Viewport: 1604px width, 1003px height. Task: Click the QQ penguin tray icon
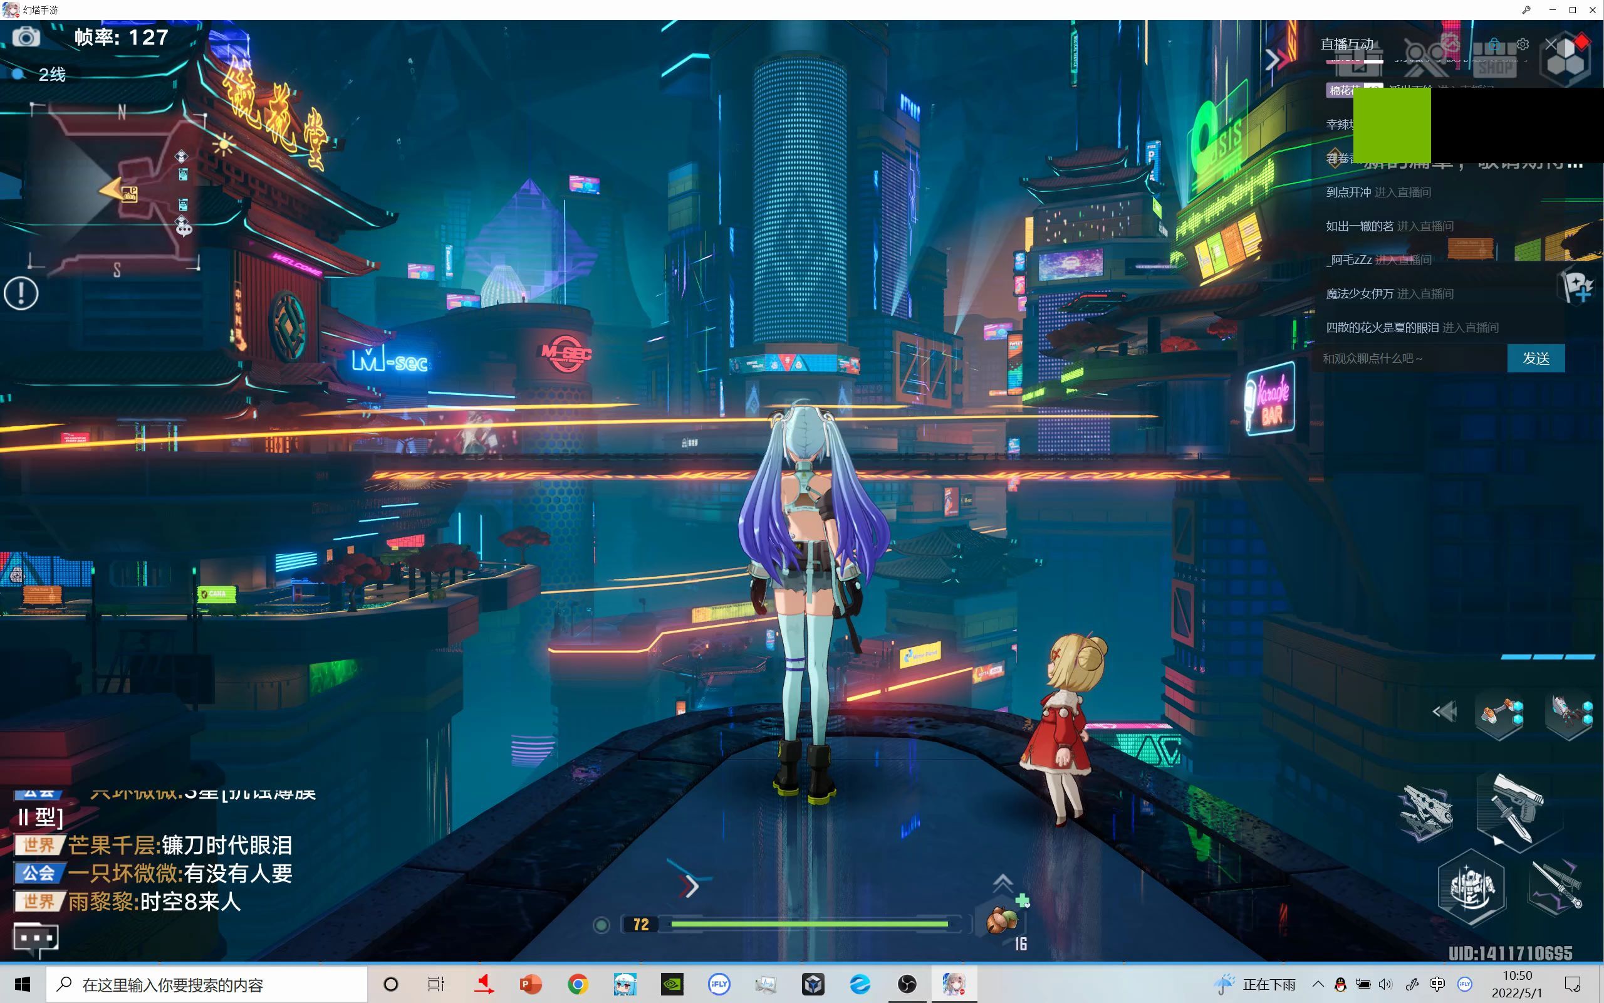(1340, 984)
